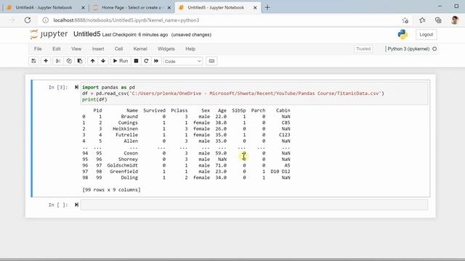The image size is (465, 261).
Task: Cut selected cells with scissors icon
Action: (x=58, y=61)
